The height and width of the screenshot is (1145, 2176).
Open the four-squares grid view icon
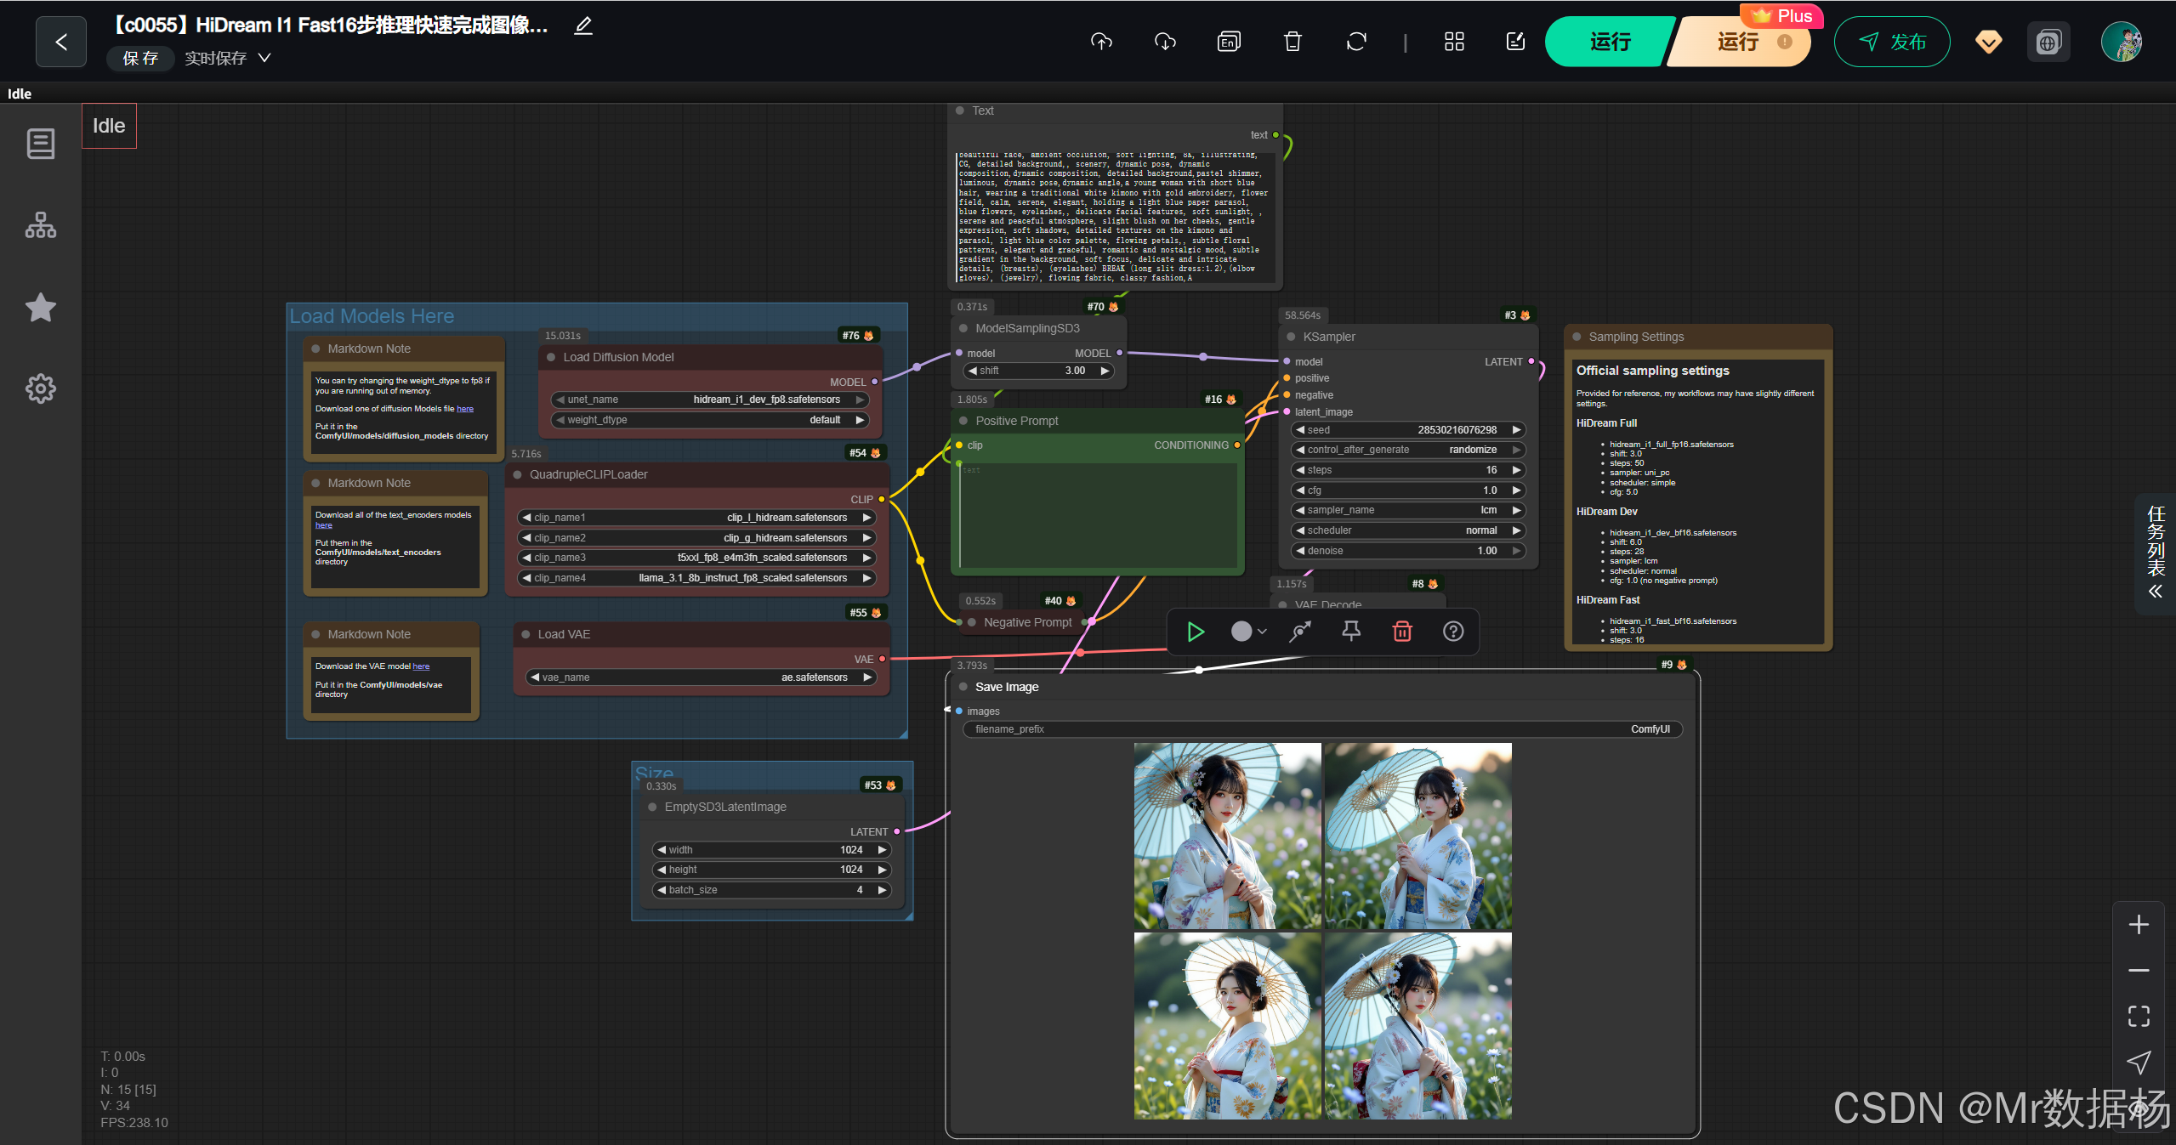click(1454, 42)
